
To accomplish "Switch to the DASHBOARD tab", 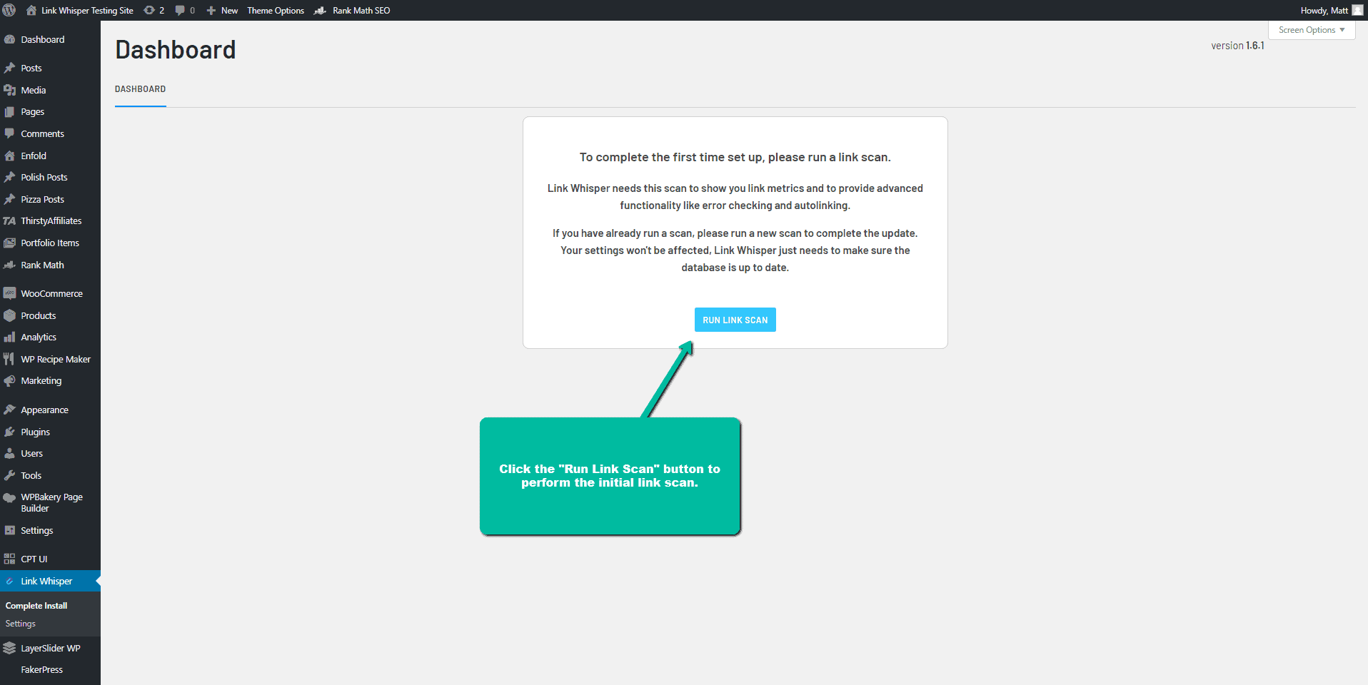I will point(140,88).
